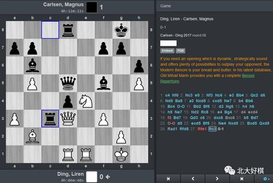The width and height of the screenshot is (273, 183).
Task: Select the black queen on d5
Action: coord(68,83)
